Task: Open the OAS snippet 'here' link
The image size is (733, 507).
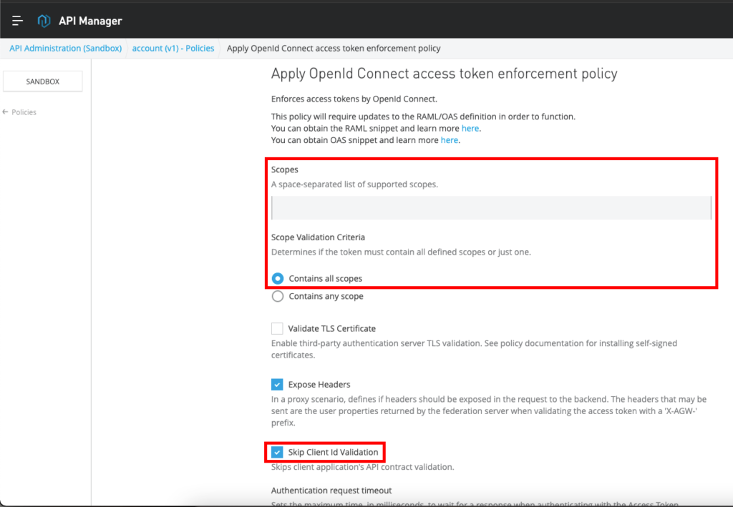Action: click(450, 140)
